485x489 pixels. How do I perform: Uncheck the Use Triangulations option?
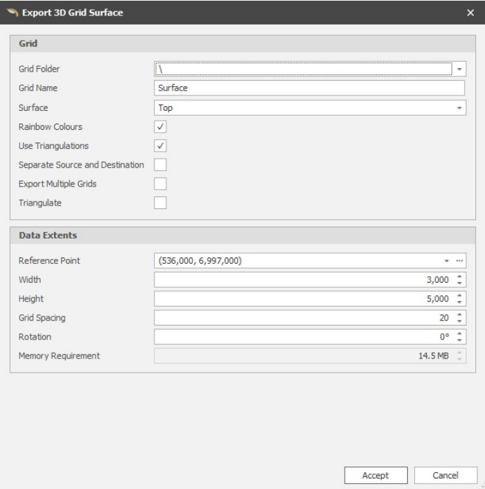(x=161, y=146)
